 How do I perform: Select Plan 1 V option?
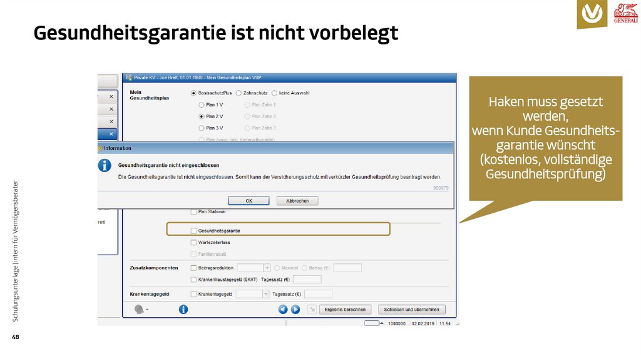pyautogui.click(x=201, y=105)
